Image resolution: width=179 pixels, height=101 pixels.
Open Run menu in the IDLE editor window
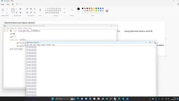pyautogui.click(x=16, y=28)
